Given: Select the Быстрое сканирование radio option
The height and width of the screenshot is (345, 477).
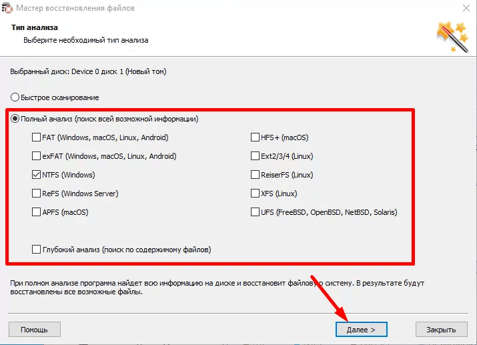Looking at the screenshot, I should click(x=15, y=97).
